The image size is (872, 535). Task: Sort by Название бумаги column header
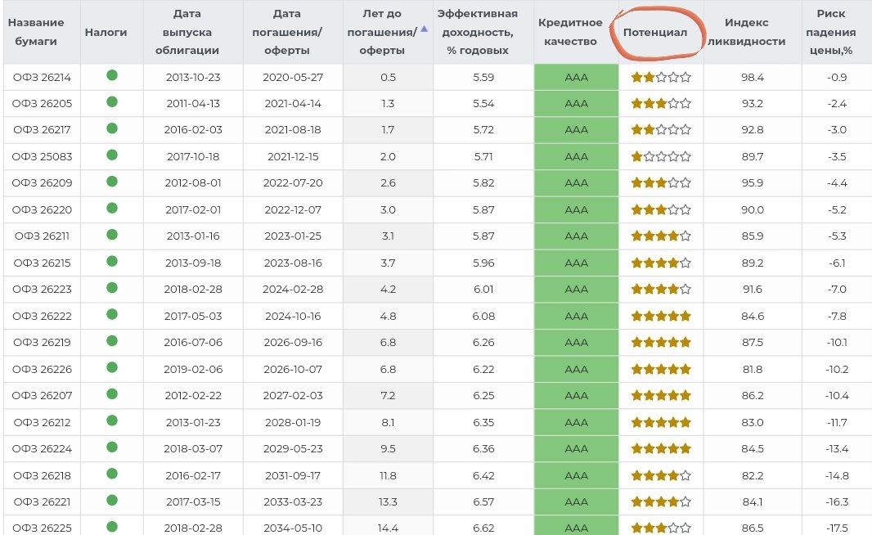pos(36,32)
